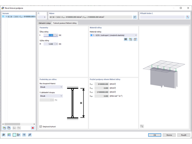Screen dimensions: 192x144
Task: Open the V základně sloupu dropdown
Action: pos(51,96)
